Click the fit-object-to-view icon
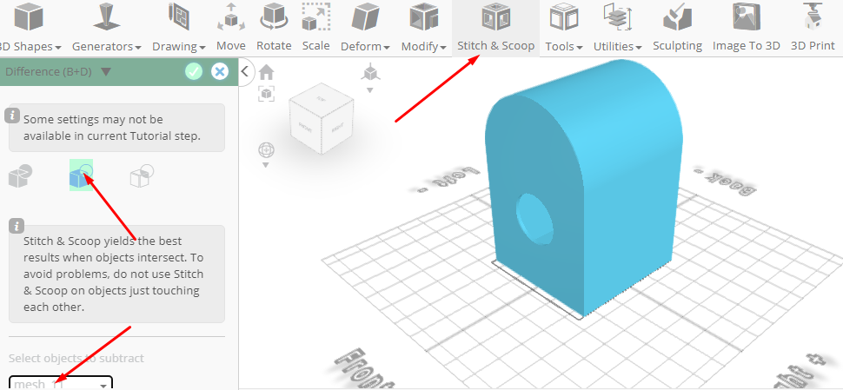Screen dimensions: 843x390 pyautogui.click(x=266, y=94)
